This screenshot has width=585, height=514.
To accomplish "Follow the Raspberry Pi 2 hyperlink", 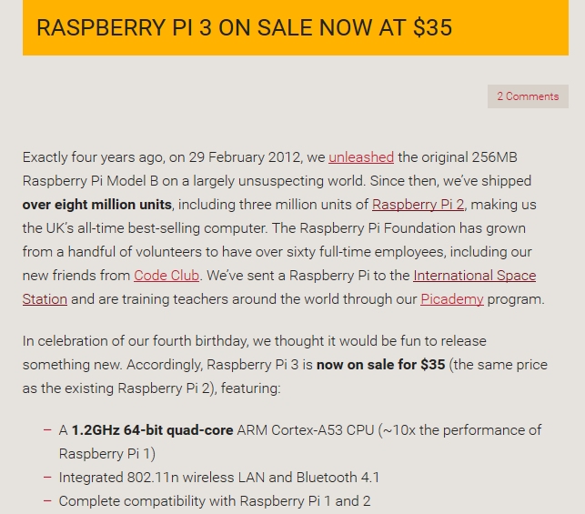I will [418, 205].
